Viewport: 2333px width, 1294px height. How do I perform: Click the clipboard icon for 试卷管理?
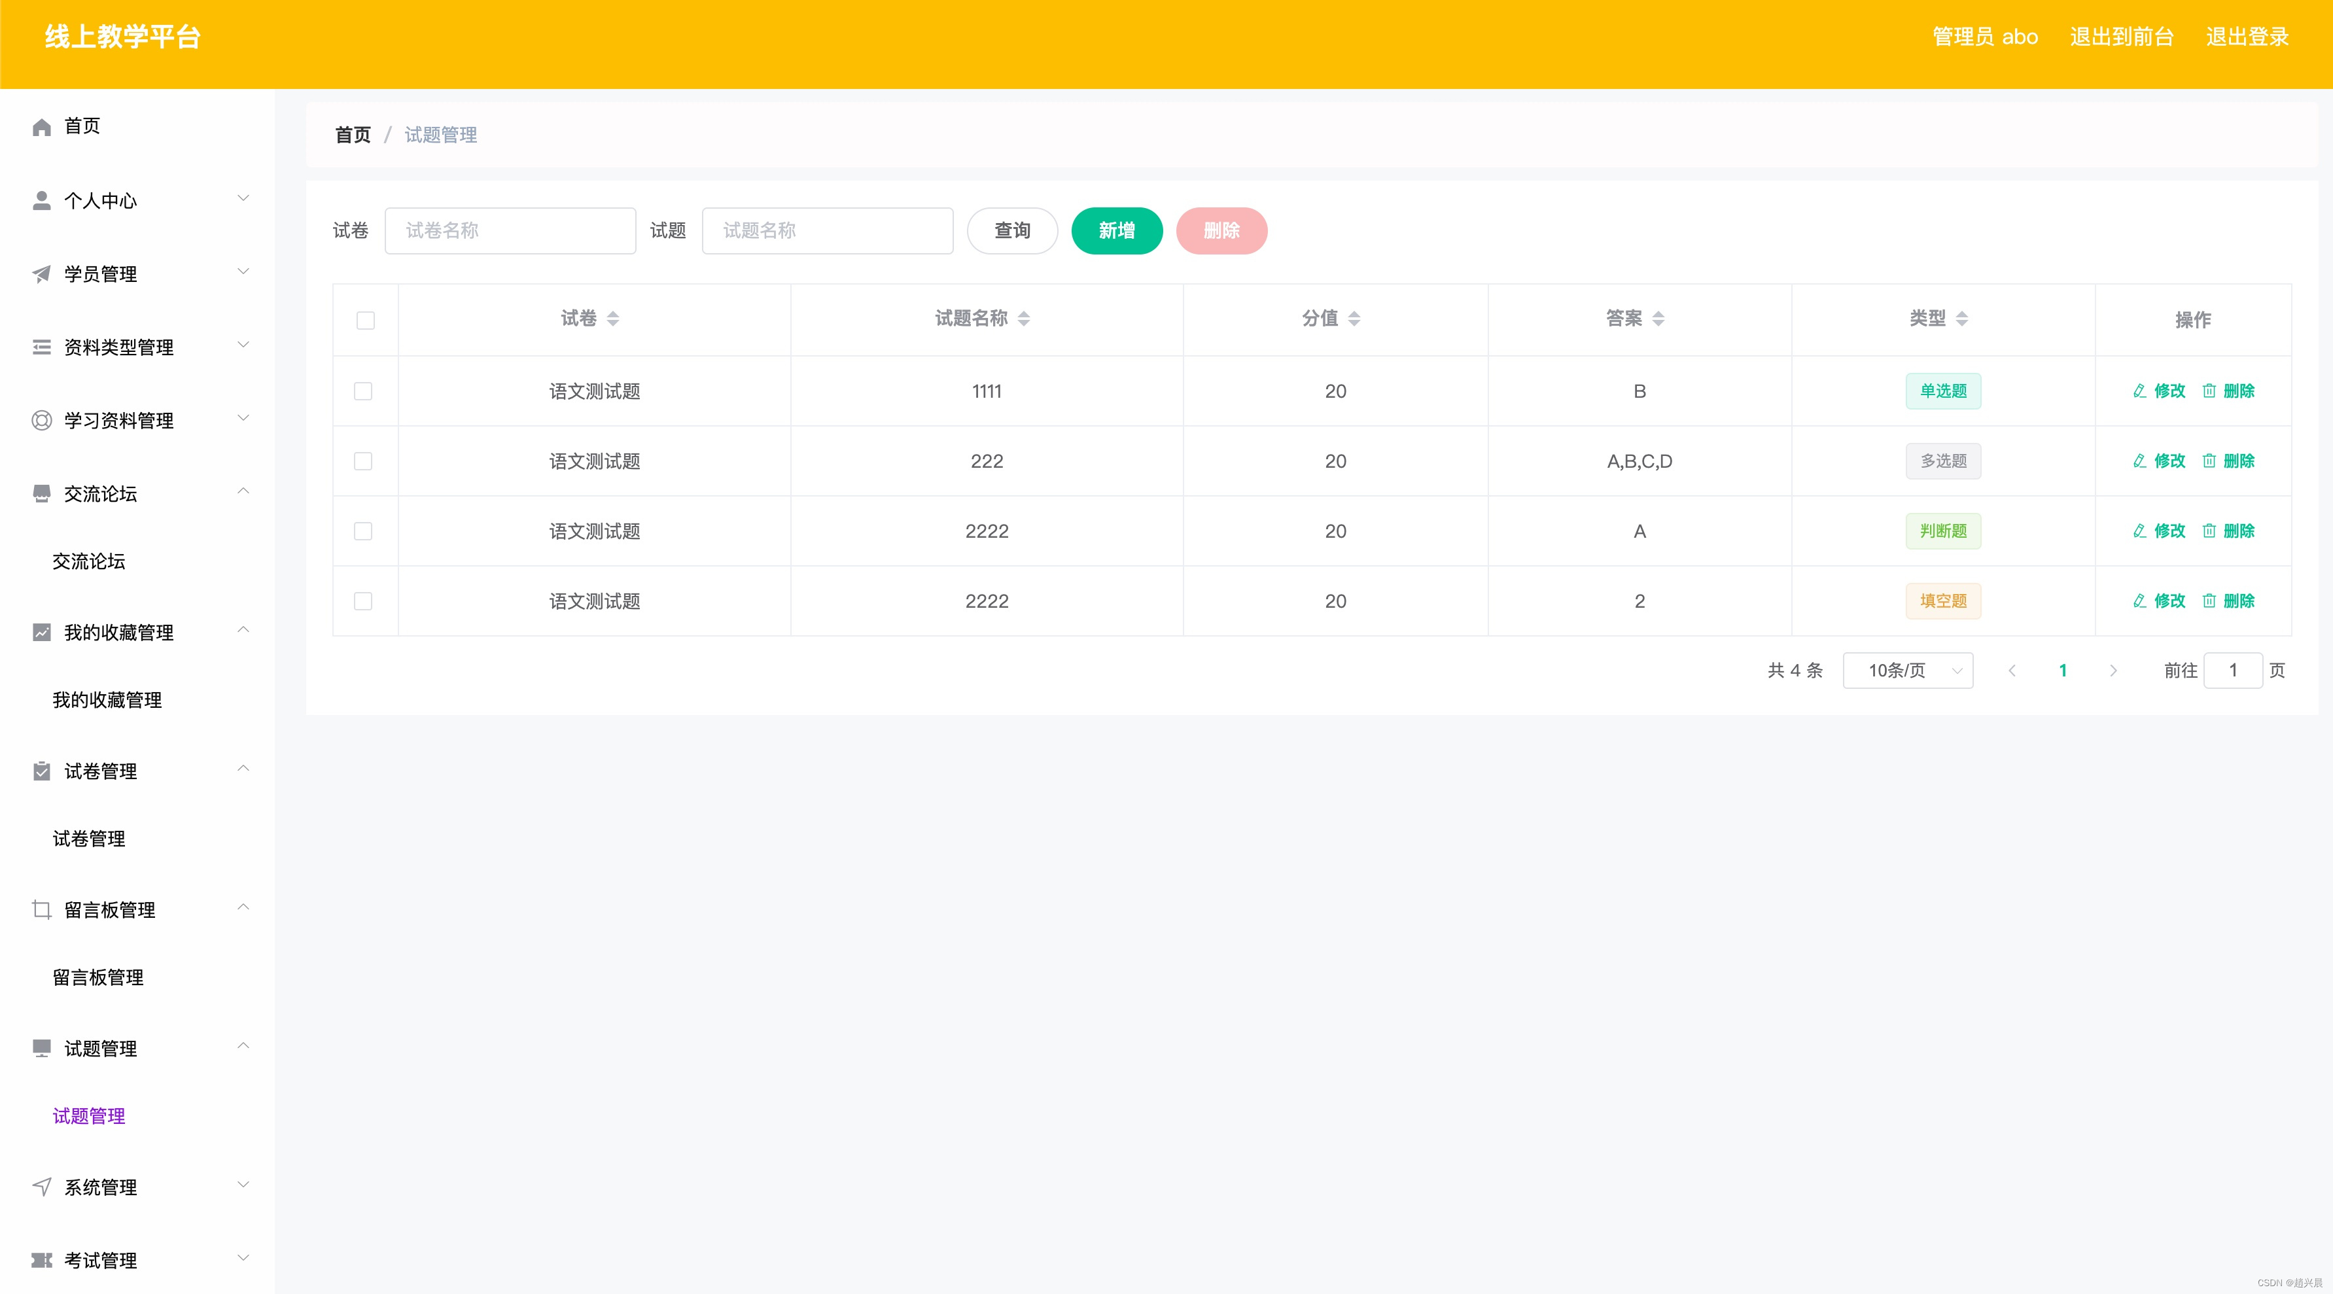tap(42, 771)
